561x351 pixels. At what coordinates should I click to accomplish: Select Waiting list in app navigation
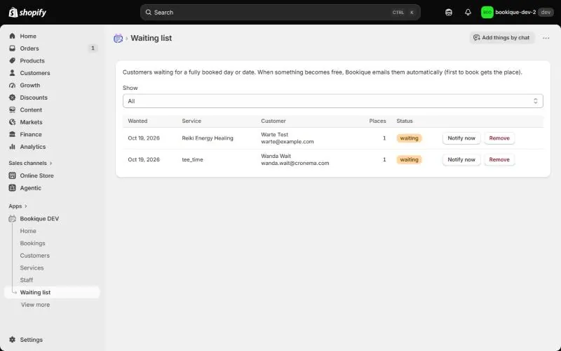[52, 292]
